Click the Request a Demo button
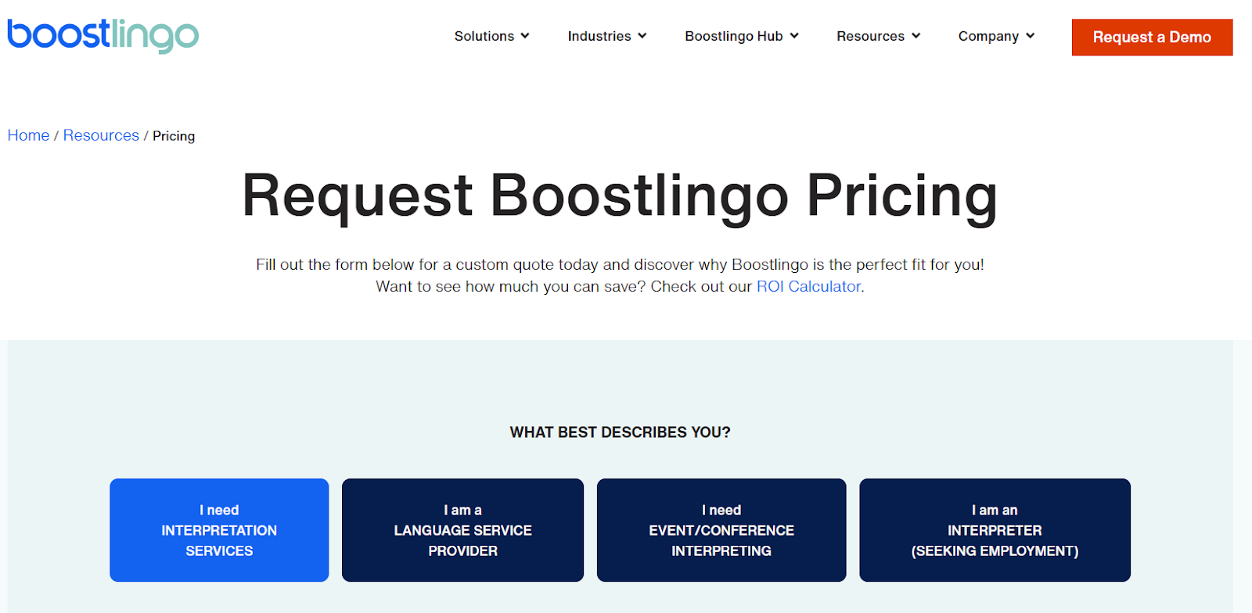The image size is (1252, 613). coord(1151,37)
